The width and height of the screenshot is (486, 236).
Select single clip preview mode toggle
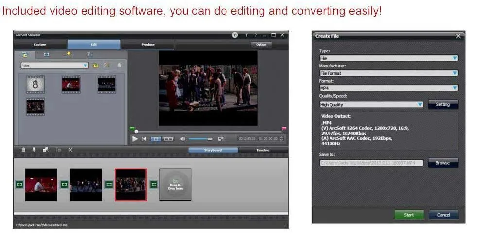pos(156,139)
